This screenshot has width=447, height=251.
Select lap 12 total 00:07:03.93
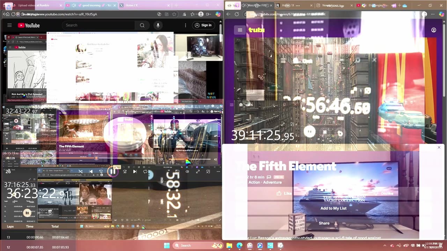(x=60, y=247)
